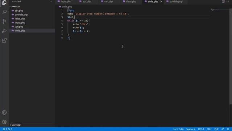Click the <?php opening tag
232x131 pixels.
tap(71, 10)
